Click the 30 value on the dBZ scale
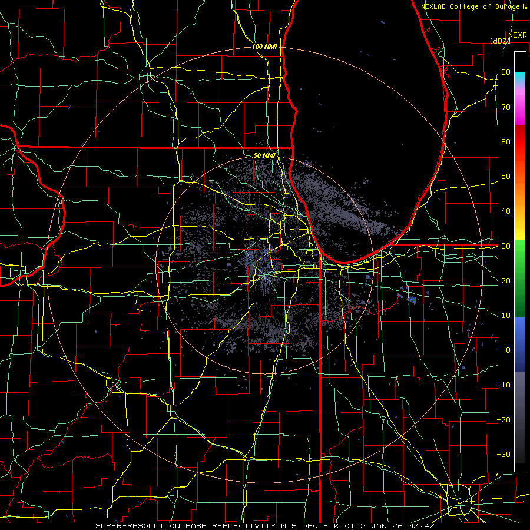Screen dimensions: 530x530 pos(506,246)
